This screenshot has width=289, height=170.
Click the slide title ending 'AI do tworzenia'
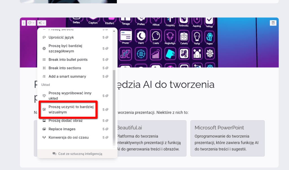pyautogui.click(x=165, y=85)
